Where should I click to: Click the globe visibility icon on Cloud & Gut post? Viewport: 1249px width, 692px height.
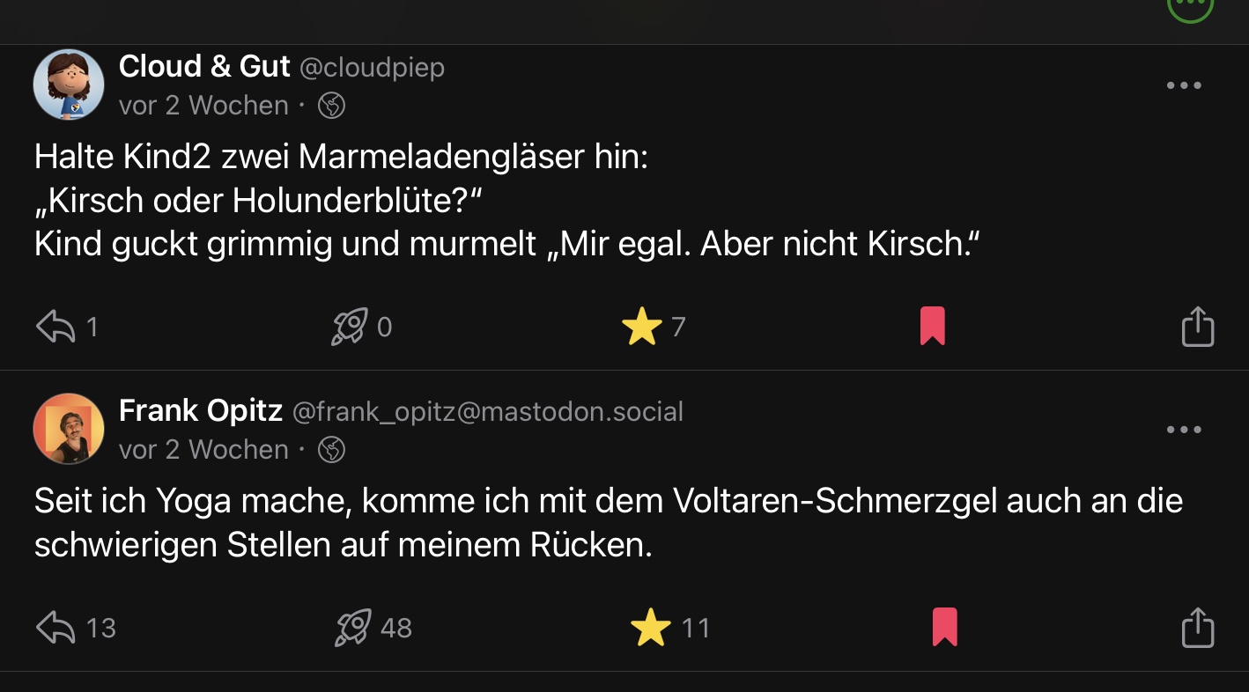331,106
